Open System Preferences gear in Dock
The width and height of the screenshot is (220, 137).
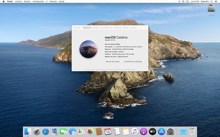point(170,132)
